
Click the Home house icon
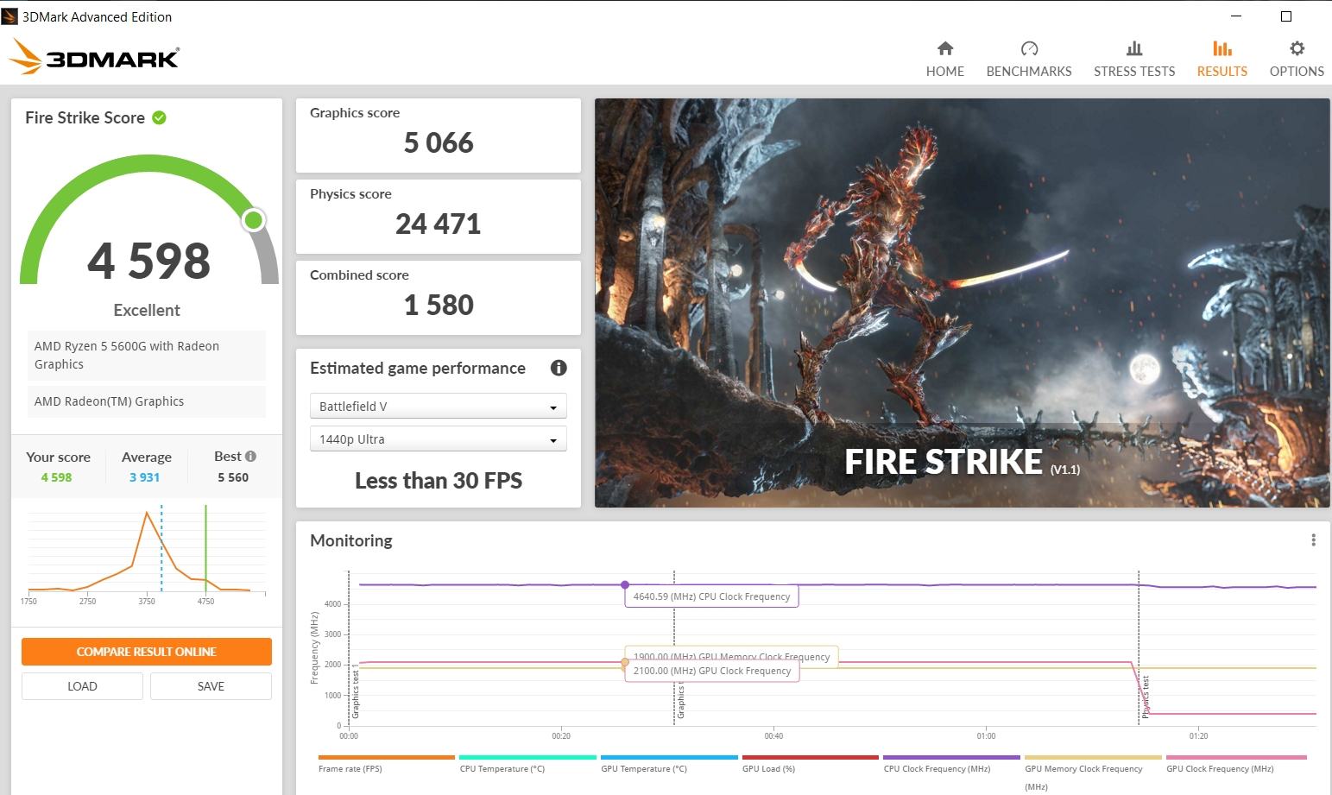tap(945, 48)
